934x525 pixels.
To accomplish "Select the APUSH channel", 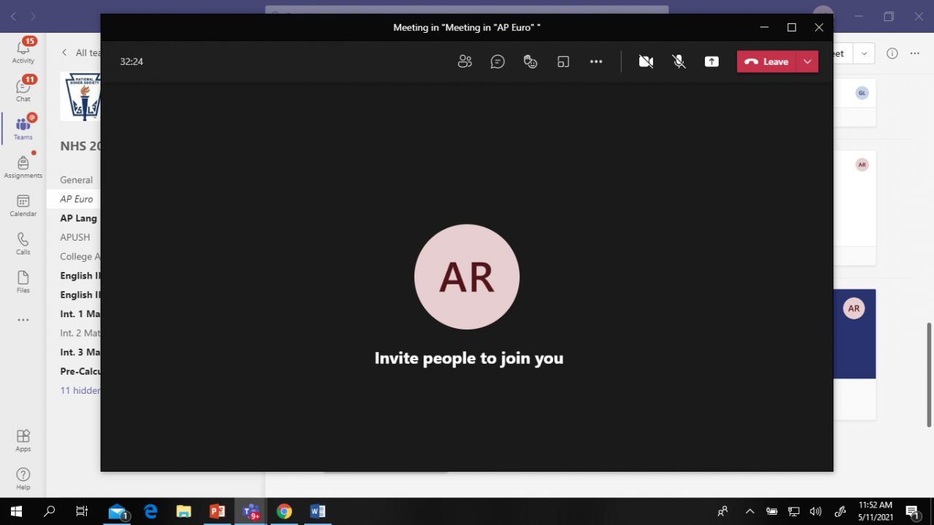I will coord(75,237).
